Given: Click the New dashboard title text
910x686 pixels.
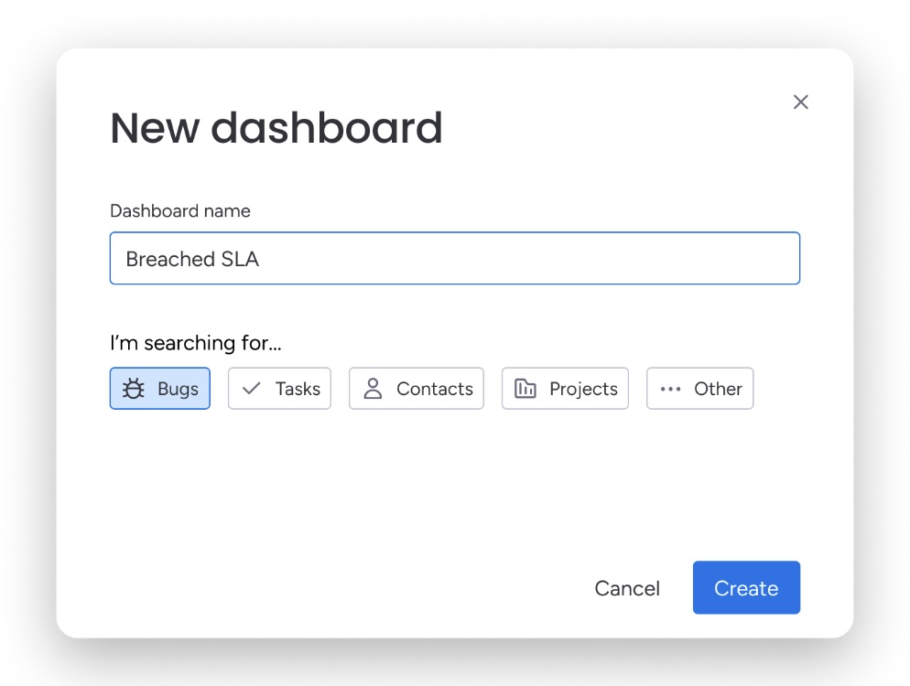Looking at the screenshot, I should (x=276, y=128).
